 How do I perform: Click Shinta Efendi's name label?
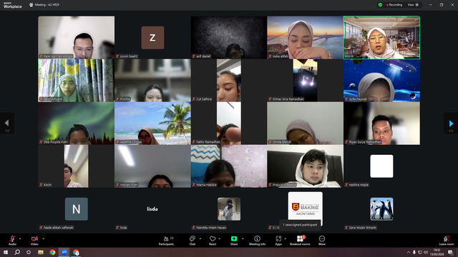click(x=281, y=142)
